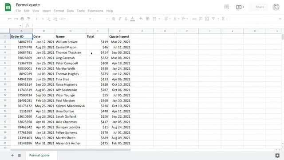Click the Insert chart icon

point(207,19)
